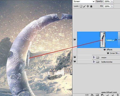Create a new group
The image size is (120, 96).
pyautogui.click(x=107, y=95)
